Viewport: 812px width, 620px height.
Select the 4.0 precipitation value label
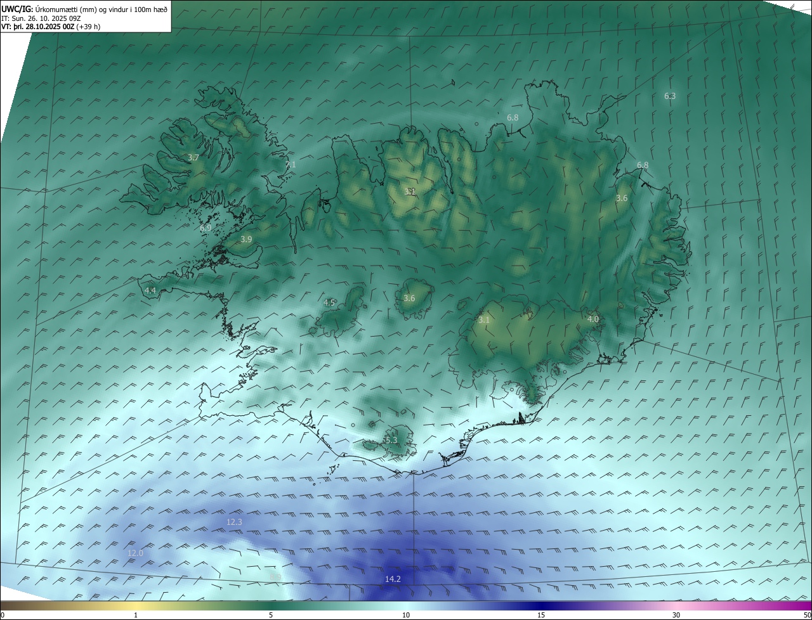(593, 320)
